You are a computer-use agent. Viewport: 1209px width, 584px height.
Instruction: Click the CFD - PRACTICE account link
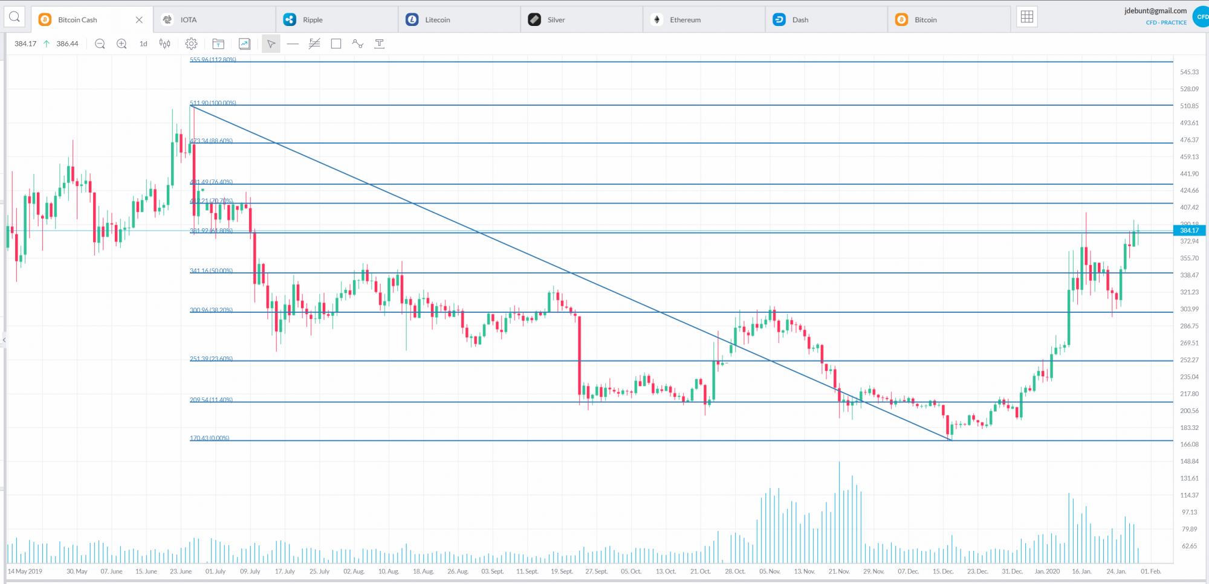(x=1166, y=22)
